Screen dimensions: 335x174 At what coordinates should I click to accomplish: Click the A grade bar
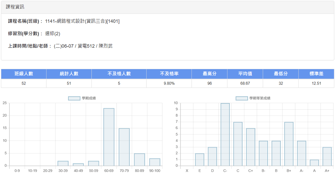(314, 163)
